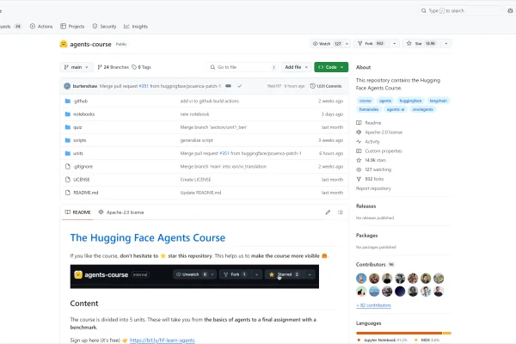
Task: Click the first contributor avatar
Action: [x=361, y=279]
